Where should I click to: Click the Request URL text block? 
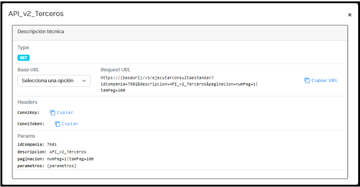click(180, 84)
